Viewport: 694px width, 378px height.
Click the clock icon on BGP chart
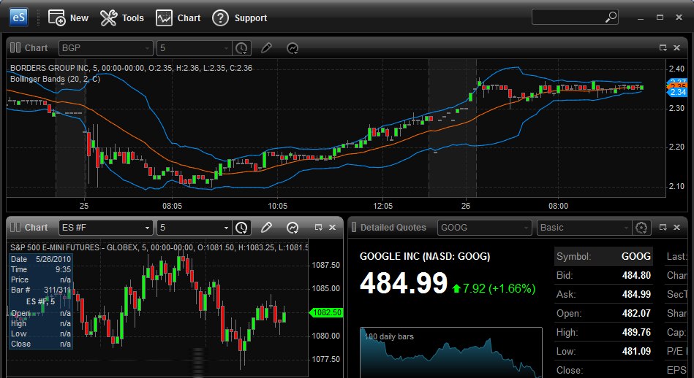(241, 48)
